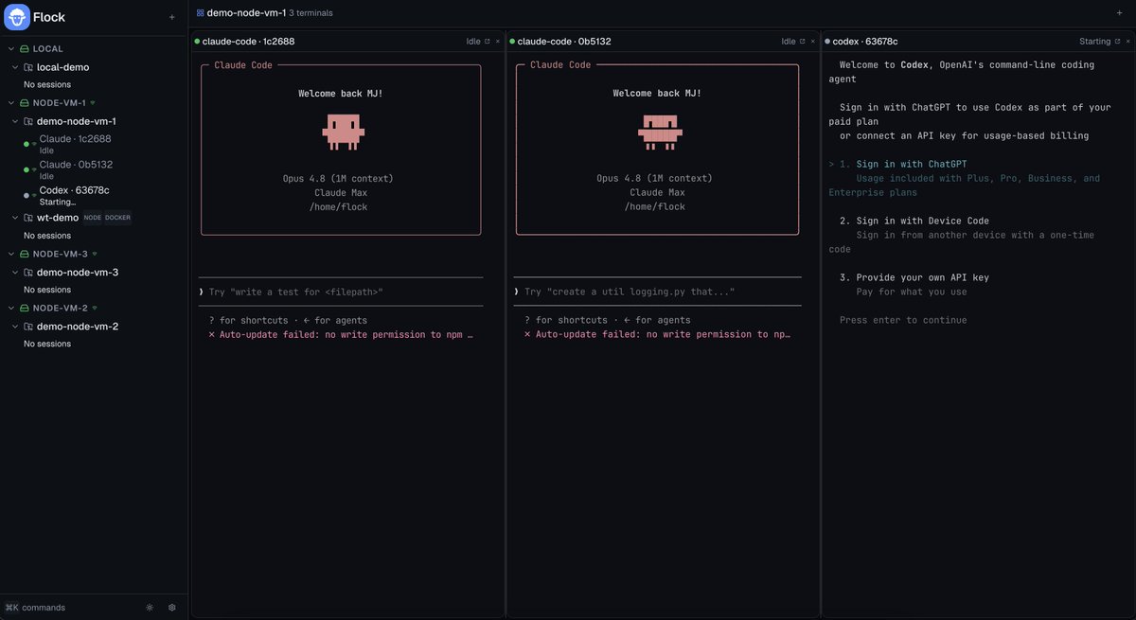Collapse the LOCAL group
The image size is (1136, 620).
[x=10, y=48]
